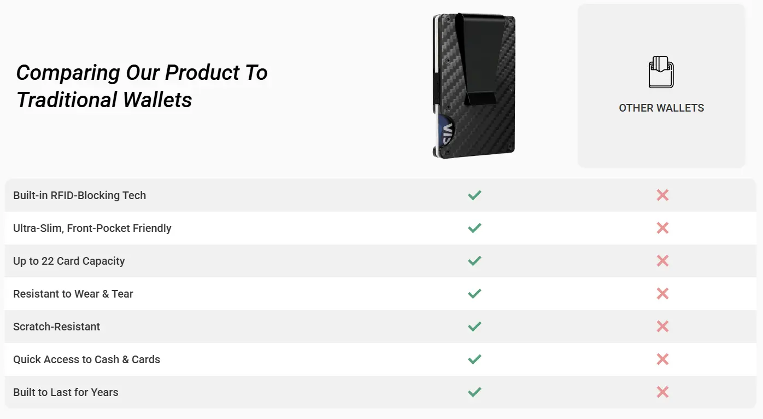Click the Comparing Our Product heading

pyautogui.click(x=142, y=86)
